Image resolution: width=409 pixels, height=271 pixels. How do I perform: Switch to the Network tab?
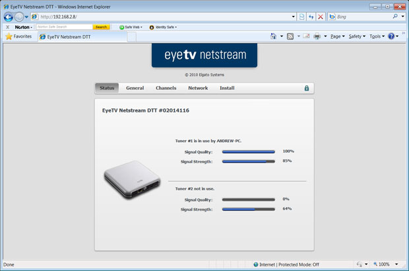click(x=198, y=88)
